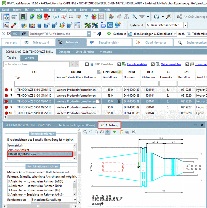This screenshot has height=208, width=207.
Task: Enable the ERP-Variablen checkbox
Action: tap(87, 64)
